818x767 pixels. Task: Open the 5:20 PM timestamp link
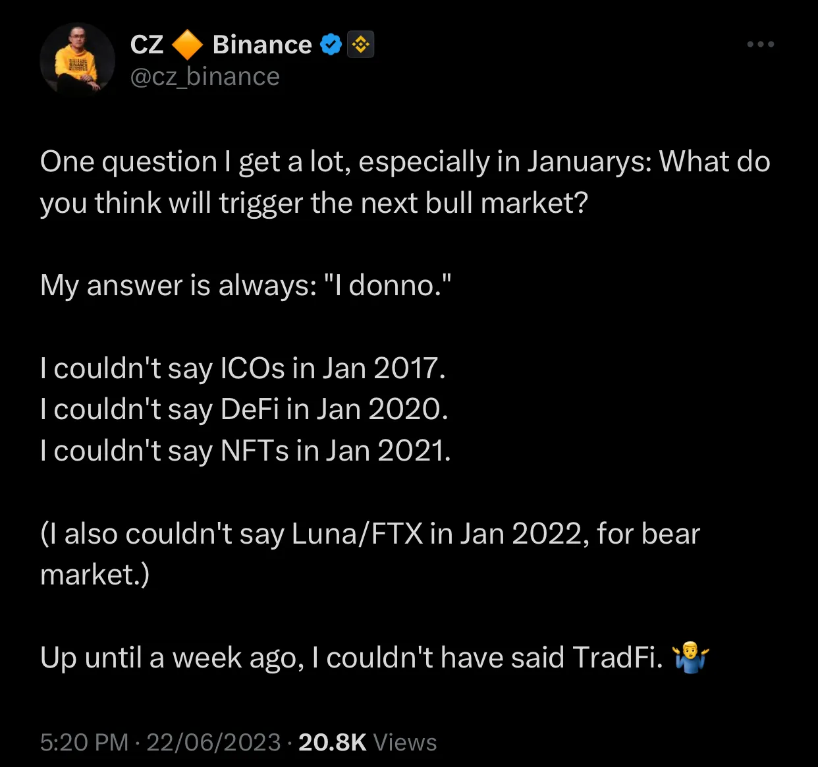point(84,743)
